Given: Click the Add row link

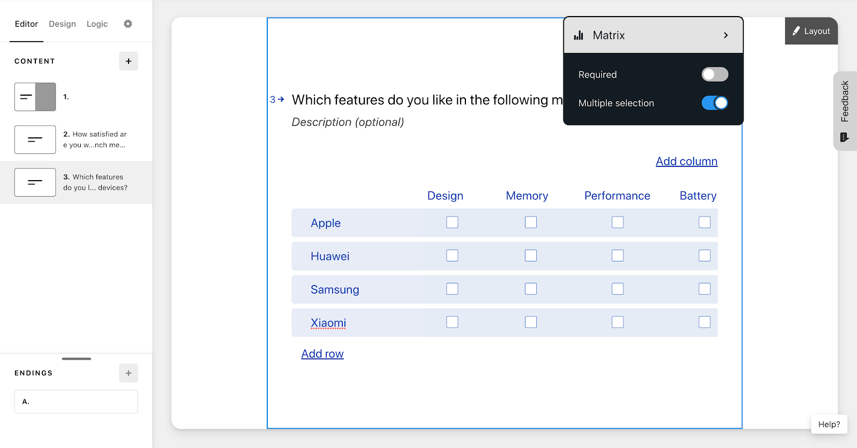Looking at the screenshot, I should click(x=322, y=354).
